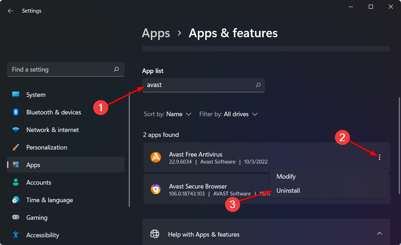
Task: Click the Accounts person icon
Action: point(16,183)
